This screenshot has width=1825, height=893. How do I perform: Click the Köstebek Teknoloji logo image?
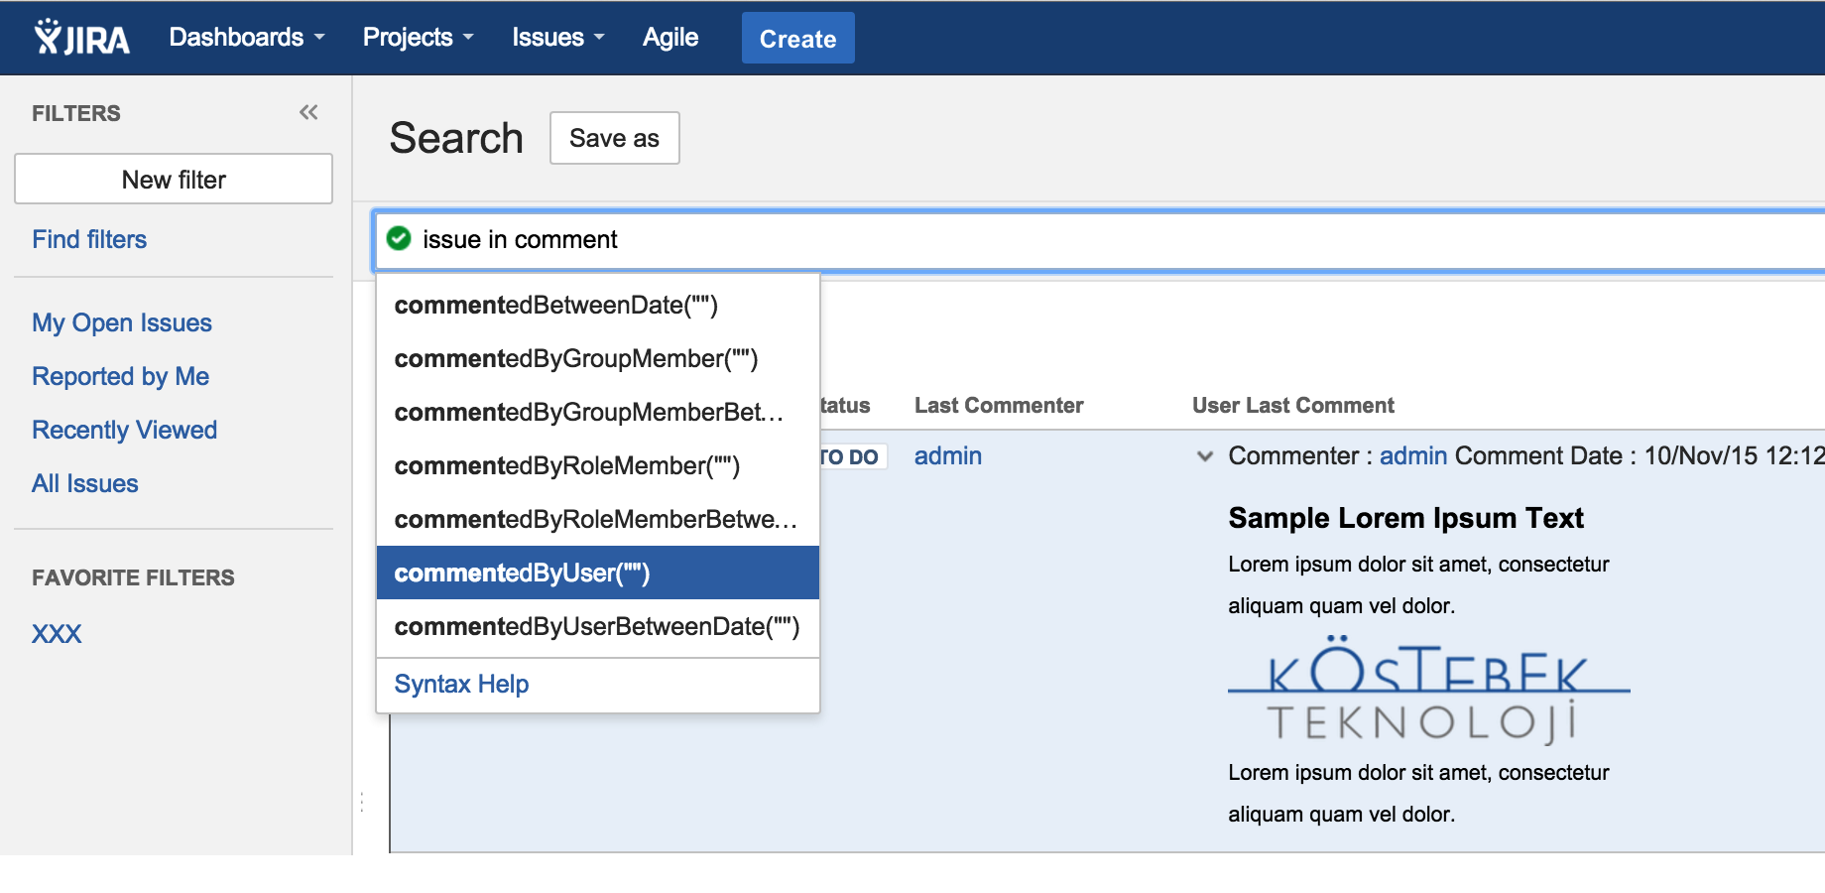[x=1428, y=692]
